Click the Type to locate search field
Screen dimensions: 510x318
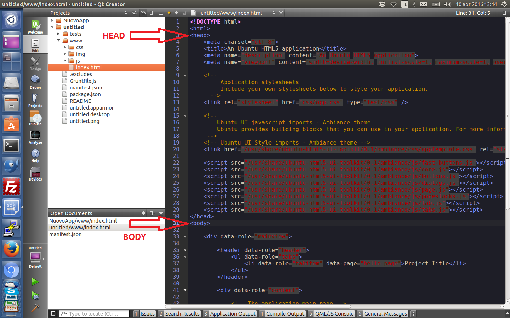coord(94,313)
